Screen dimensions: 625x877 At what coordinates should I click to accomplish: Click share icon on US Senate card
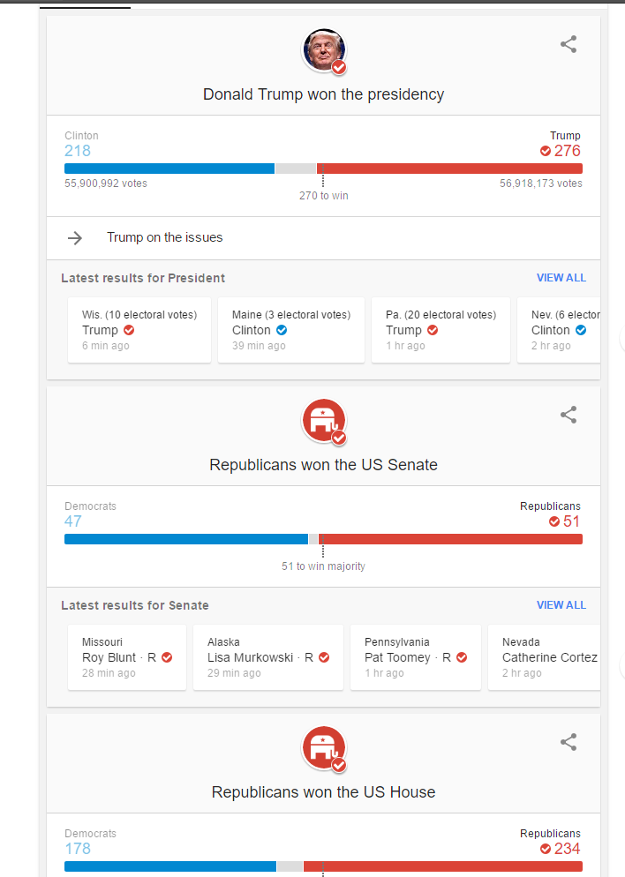point(569,415)
